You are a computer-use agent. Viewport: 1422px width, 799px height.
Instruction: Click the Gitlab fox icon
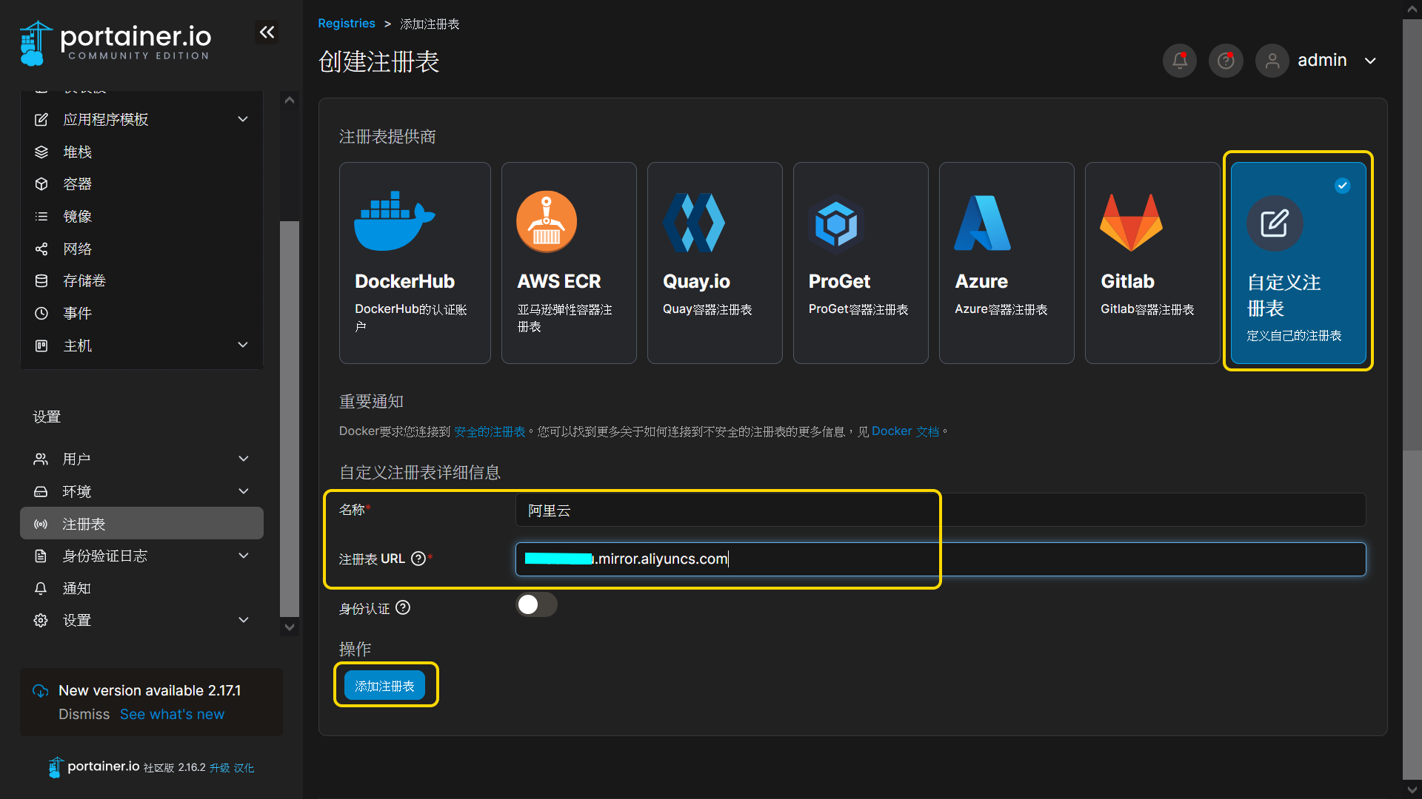tap(1131, 223)
